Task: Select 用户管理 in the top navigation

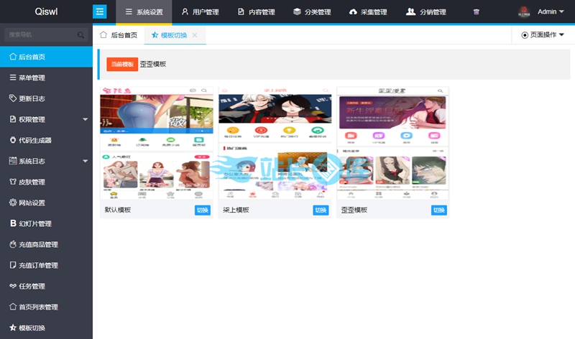Action: (200, 12)
